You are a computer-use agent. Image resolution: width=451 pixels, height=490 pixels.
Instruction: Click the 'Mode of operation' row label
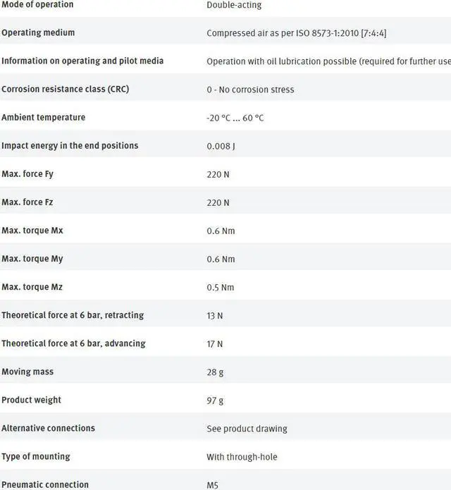coord(37,5)
